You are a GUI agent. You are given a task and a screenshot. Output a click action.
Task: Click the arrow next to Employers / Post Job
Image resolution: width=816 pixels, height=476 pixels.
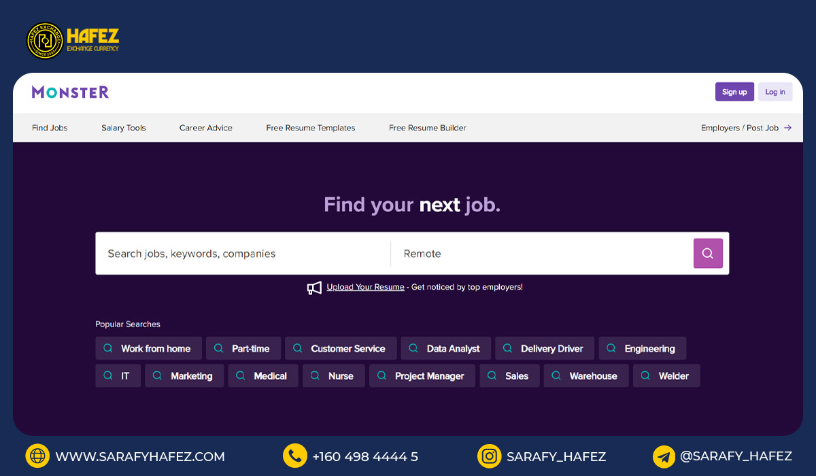click(x=787, y=128)
